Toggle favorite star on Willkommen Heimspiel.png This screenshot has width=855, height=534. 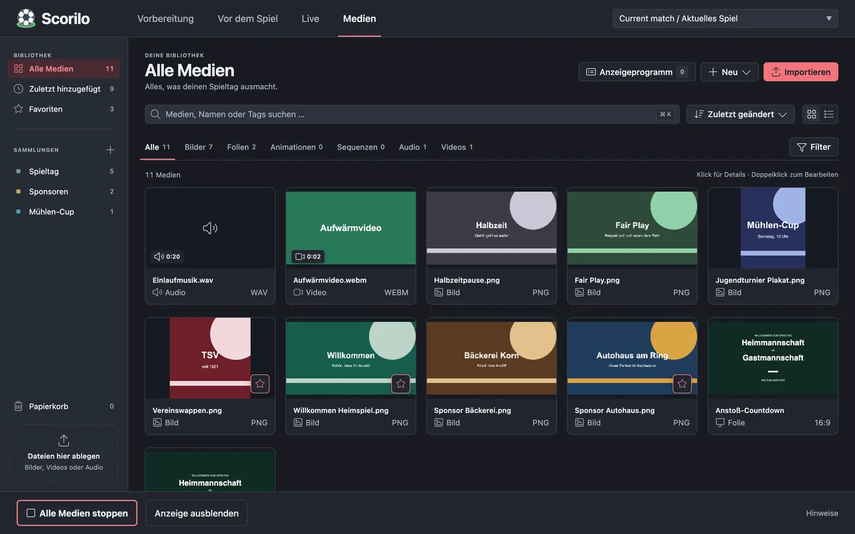(x=401, y=384)
